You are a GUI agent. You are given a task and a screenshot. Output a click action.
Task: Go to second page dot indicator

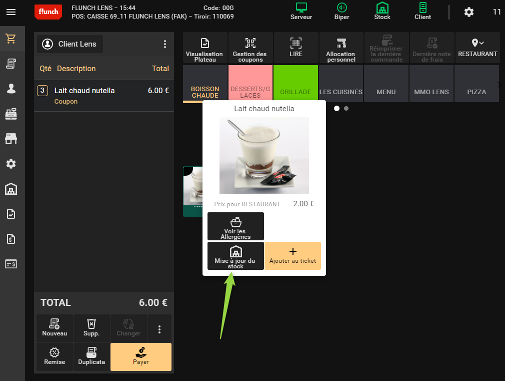(x=346, y=108)
